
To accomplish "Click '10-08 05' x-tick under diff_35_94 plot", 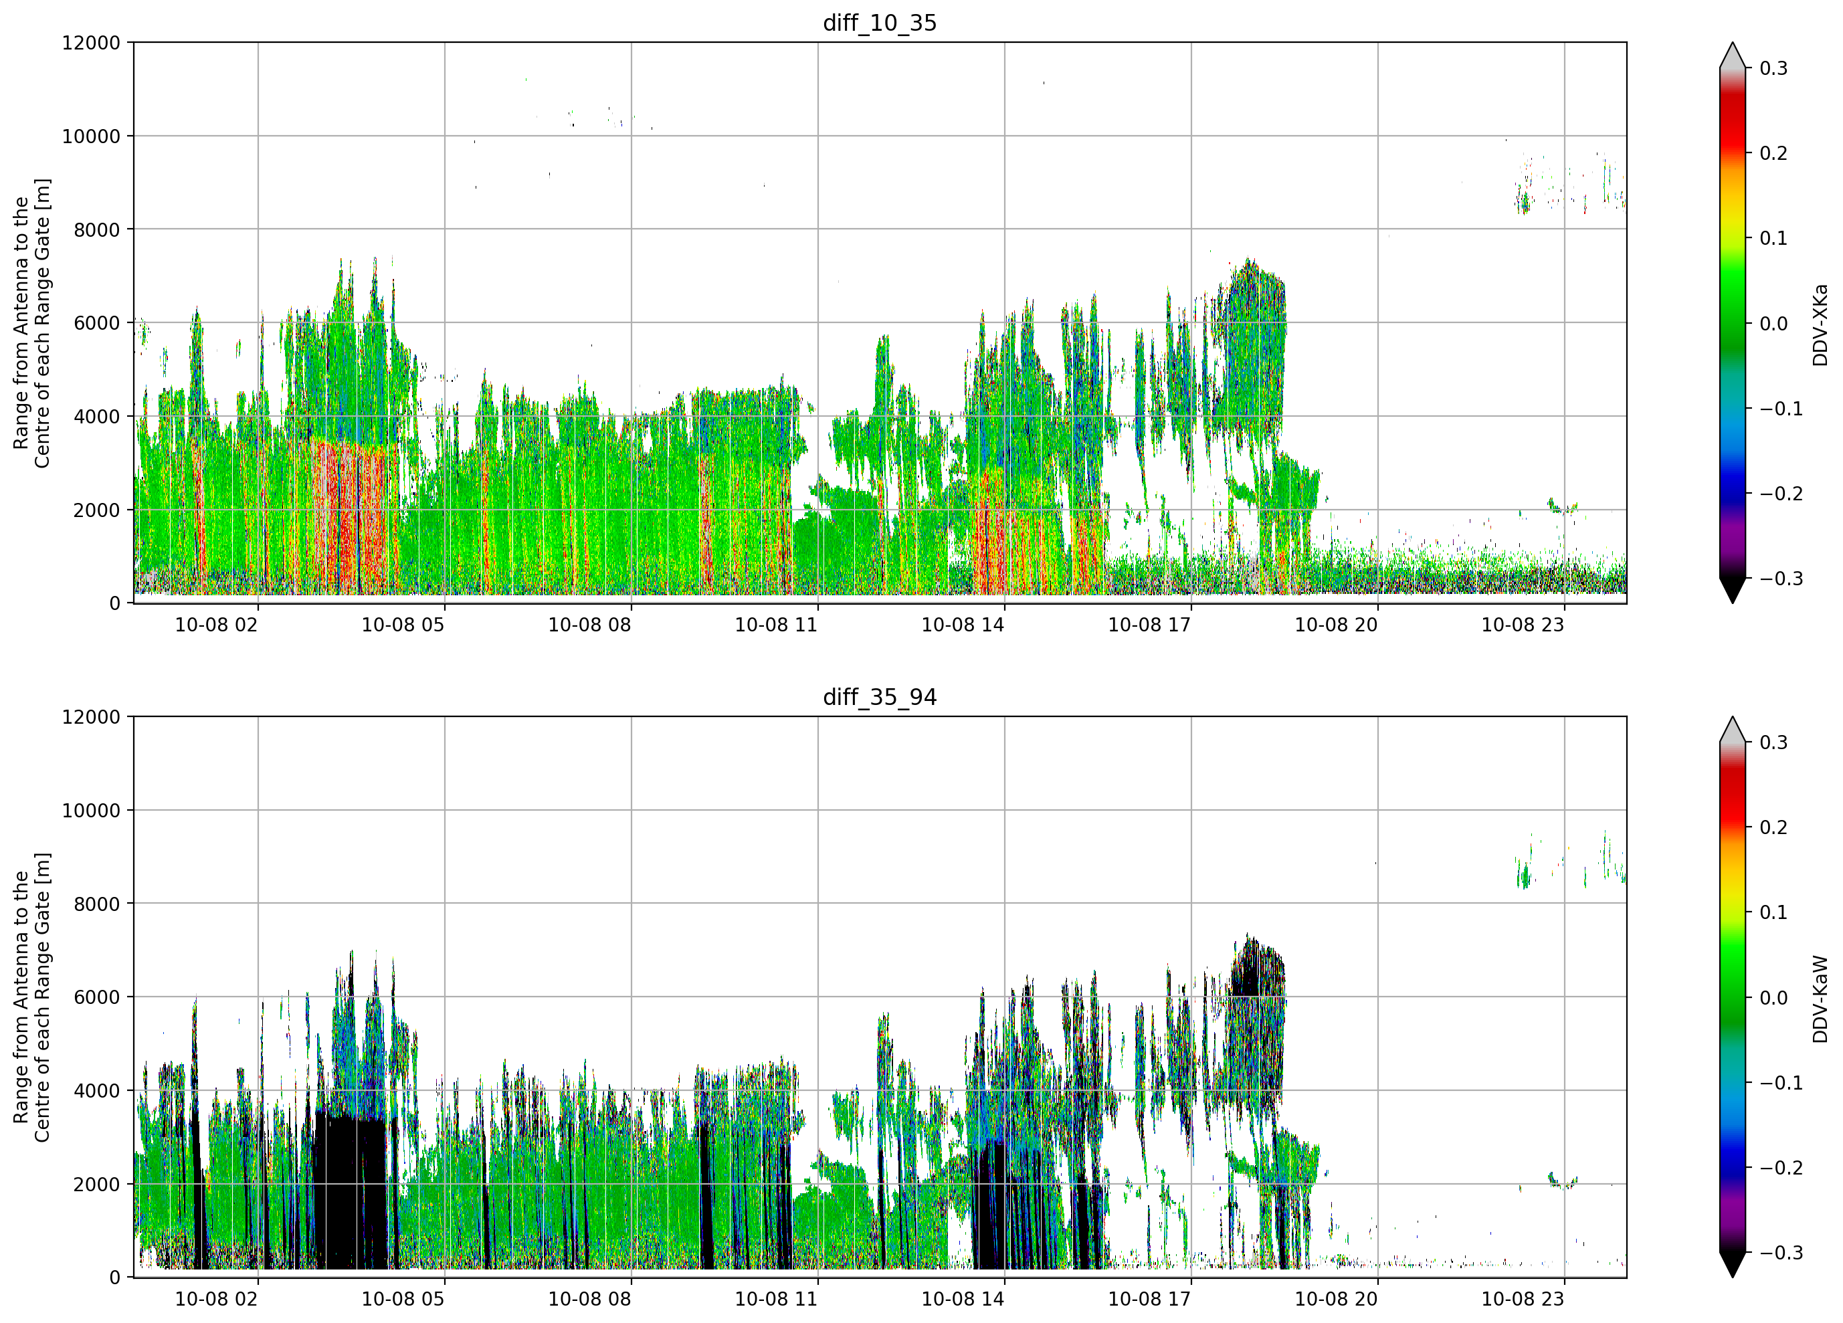I will point(403,1300).
